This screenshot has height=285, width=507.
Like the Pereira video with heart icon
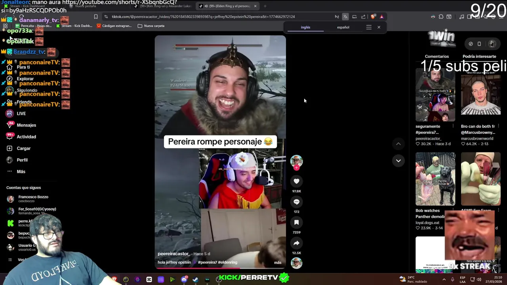296,181
